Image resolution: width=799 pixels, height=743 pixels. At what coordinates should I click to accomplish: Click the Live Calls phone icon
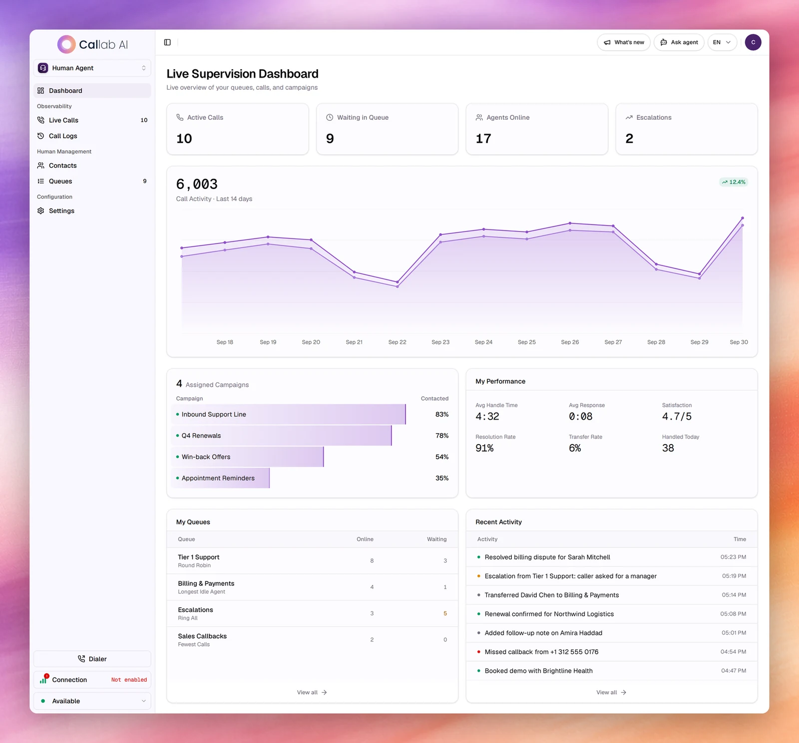coord(41,120)
